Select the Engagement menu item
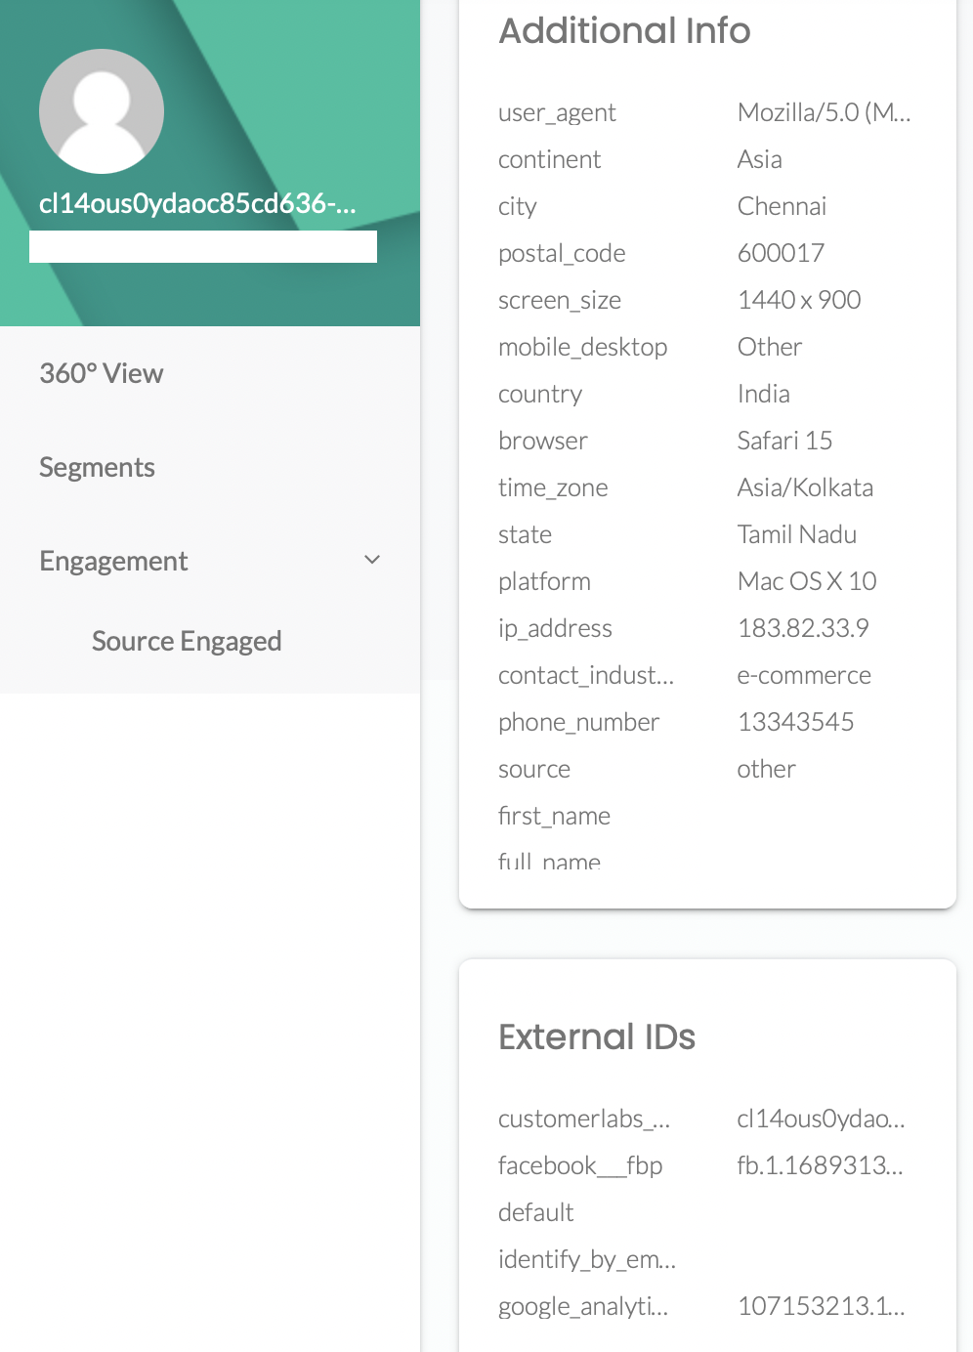The height and width of the screenshot is (1352, 973). (x=113, y=561)
